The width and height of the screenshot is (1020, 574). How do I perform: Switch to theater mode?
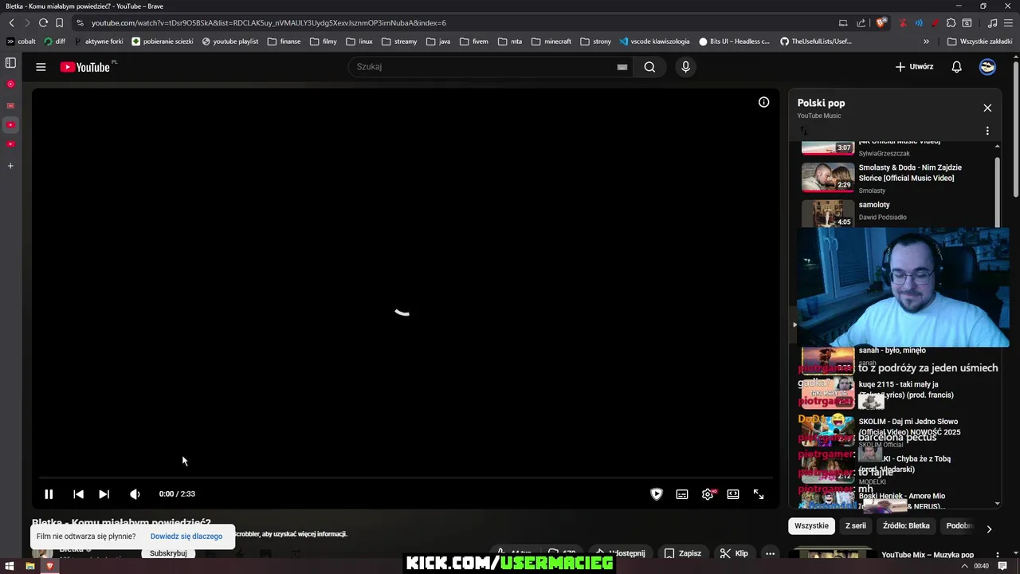coord(733,494)
